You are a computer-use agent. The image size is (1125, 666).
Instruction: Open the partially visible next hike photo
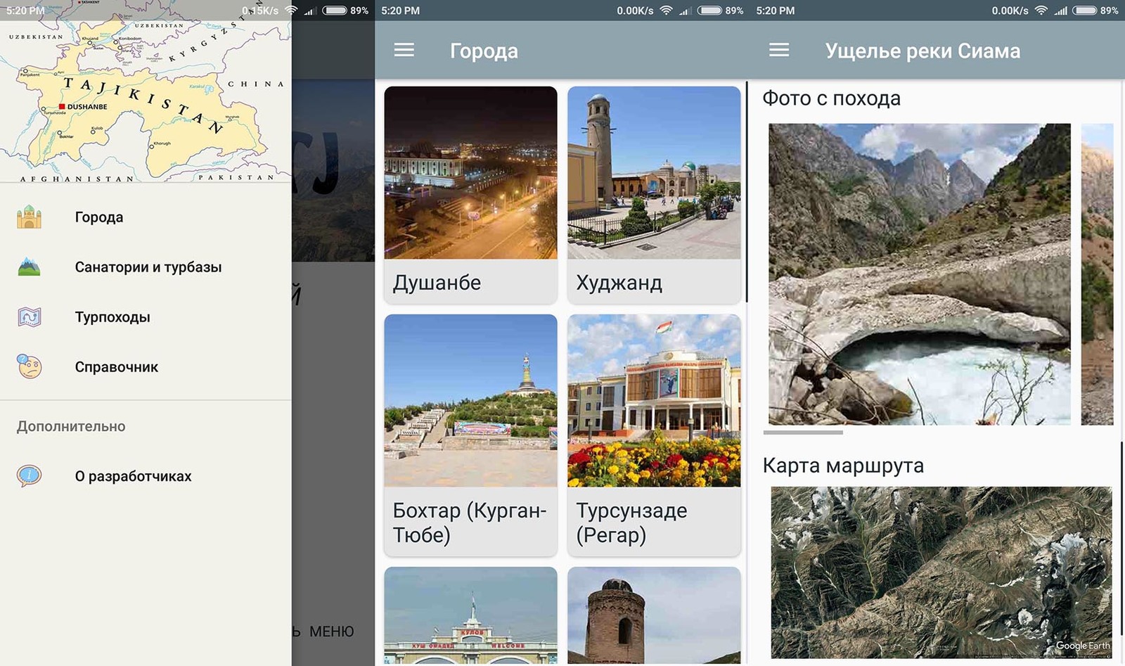[x=1097, y=274]
